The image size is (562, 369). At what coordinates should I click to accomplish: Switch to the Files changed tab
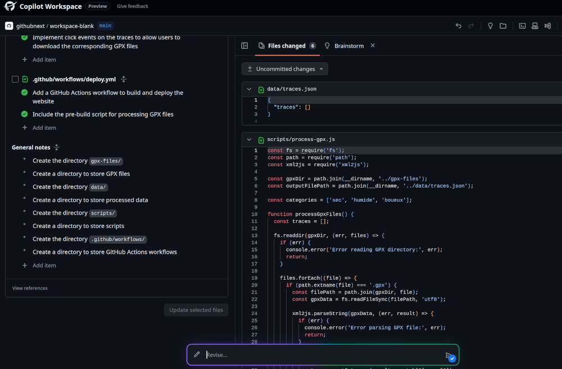click(287, 46)
